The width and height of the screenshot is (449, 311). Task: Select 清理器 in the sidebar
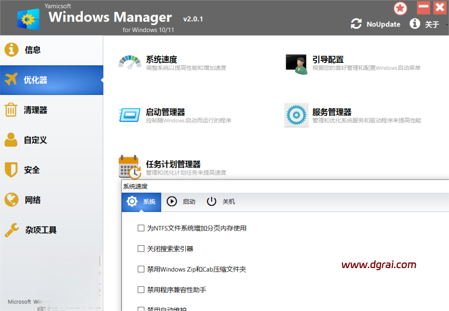click(x=35, y=110)
